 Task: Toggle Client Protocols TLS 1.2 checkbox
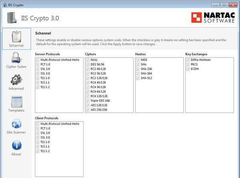37,151
